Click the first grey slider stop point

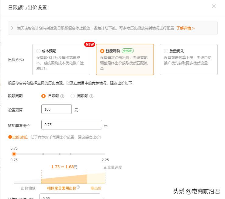click(x=43, y=154)
